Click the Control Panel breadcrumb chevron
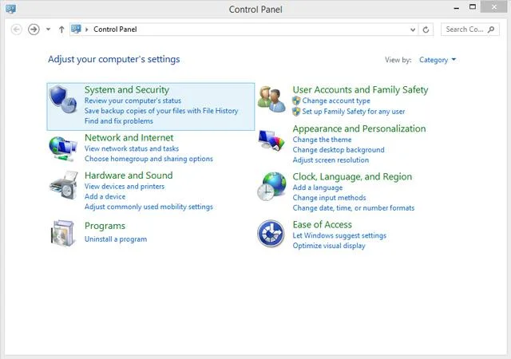This screenshot has width=511, height=359. pos(87,30)
